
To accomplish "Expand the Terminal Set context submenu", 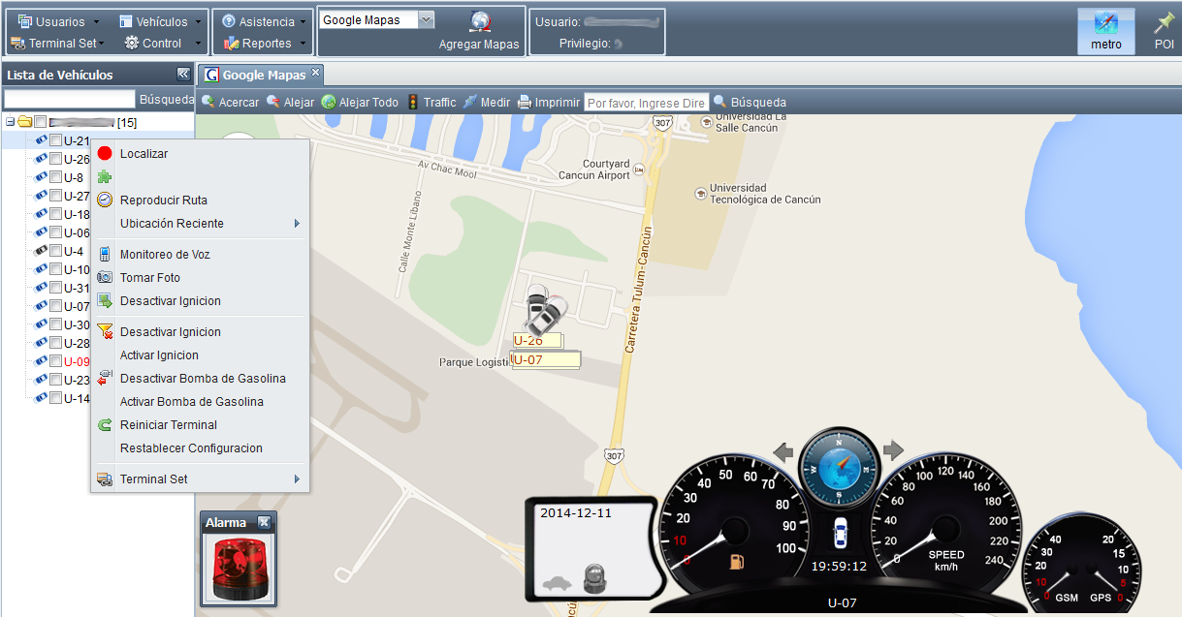I will click(x=199, y=479).
